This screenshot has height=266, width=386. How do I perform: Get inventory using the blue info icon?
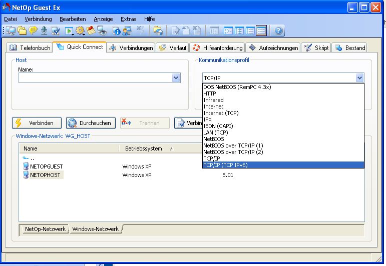pos(116,30)
